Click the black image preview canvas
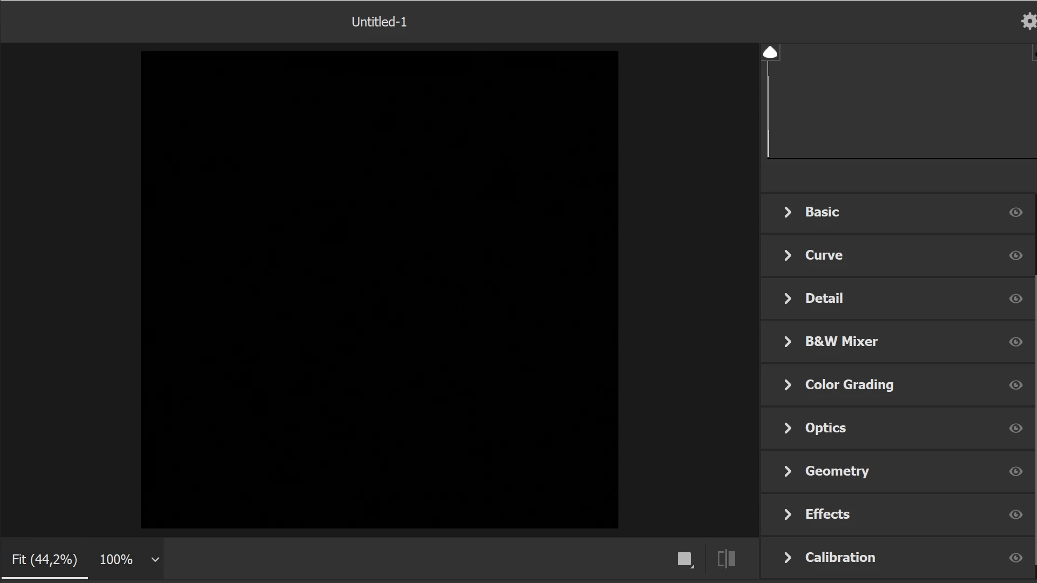 tap(379, 290)
